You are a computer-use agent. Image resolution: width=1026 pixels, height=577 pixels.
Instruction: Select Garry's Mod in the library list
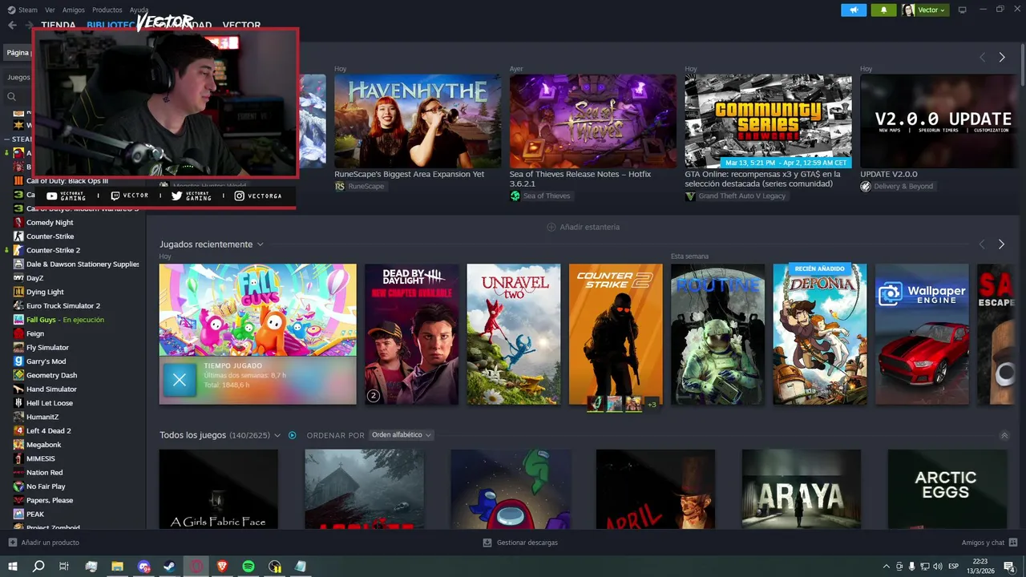(46, 361)
